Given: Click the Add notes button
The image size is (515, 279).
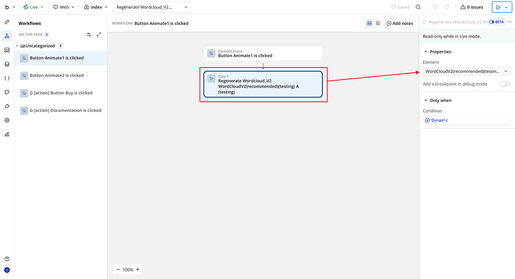Looking at the screenshot, I should (400, 24).
